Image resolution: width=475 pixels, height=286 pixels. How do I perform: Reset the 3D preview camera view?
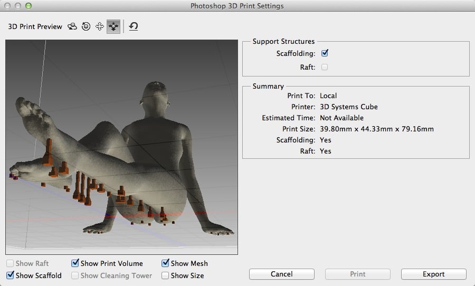134,26
